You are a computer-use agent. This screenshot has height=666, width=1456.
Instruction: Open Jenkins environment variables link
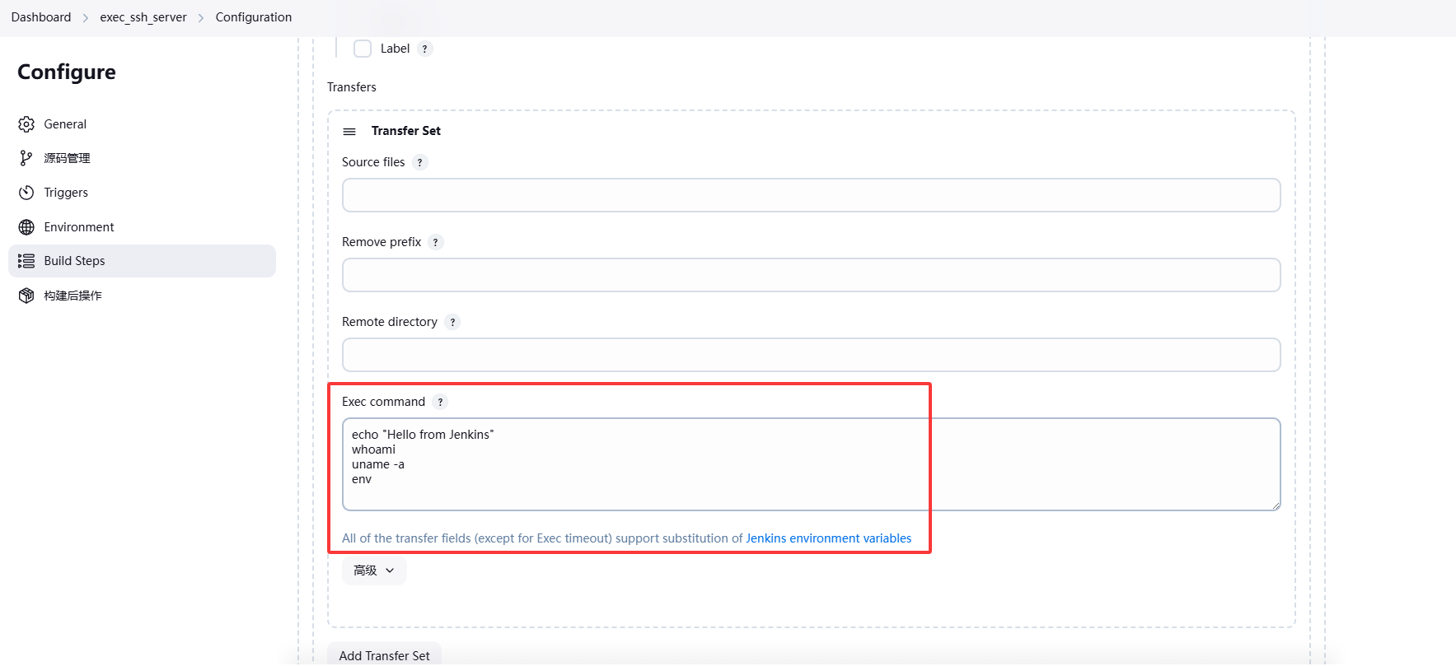828,538
